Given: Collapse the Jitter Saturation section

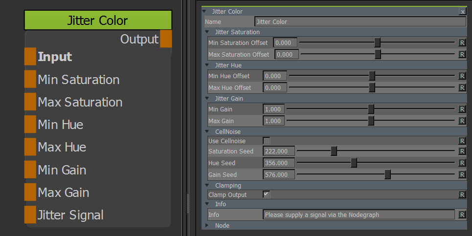Looking at the screenshot, I should point(207,32).
